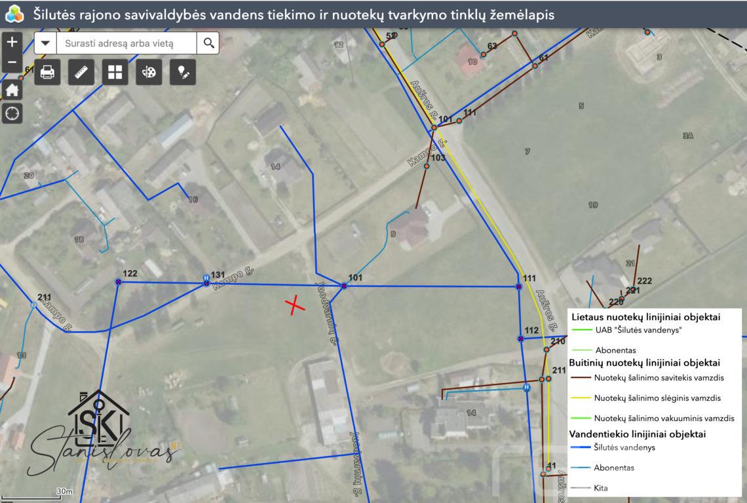Viewport: 747px width, 503px height.
Task: Click legend entry 'UAB "Šilutės vandenys"'
Action: tap(638, 329)
